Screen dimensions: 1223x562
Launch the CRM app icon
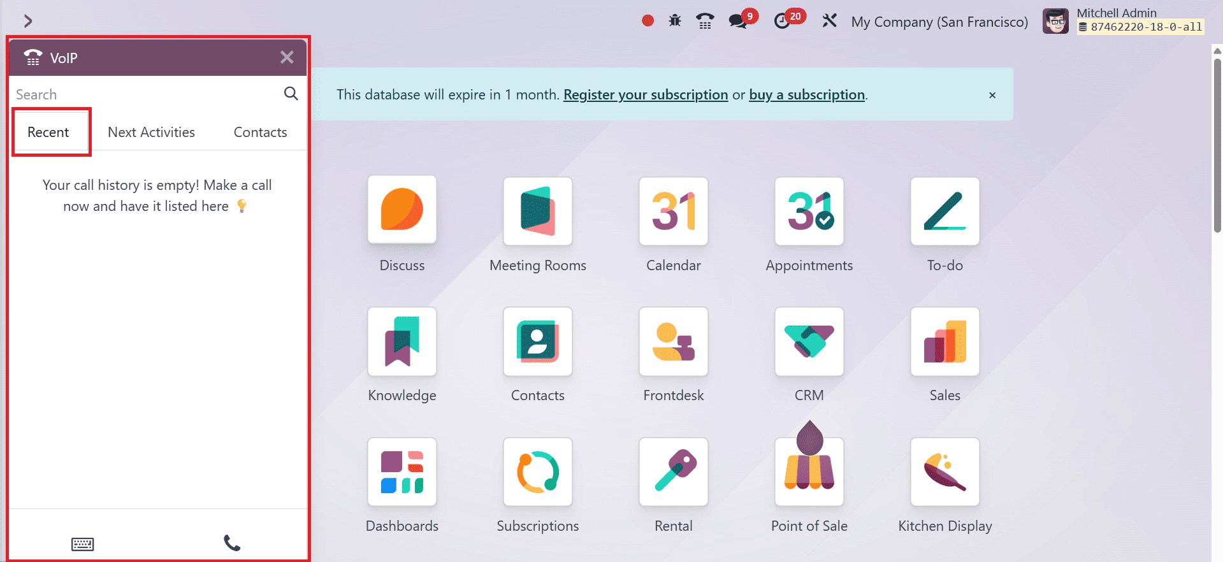coord(809,342)
